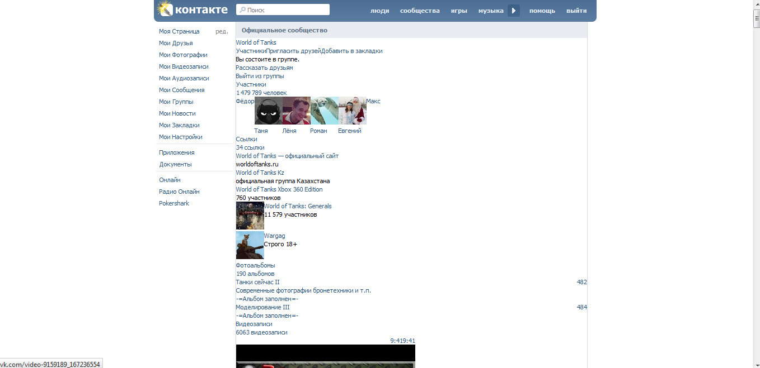
Task: Click Лёня's avatar photo
Action: 297,111
